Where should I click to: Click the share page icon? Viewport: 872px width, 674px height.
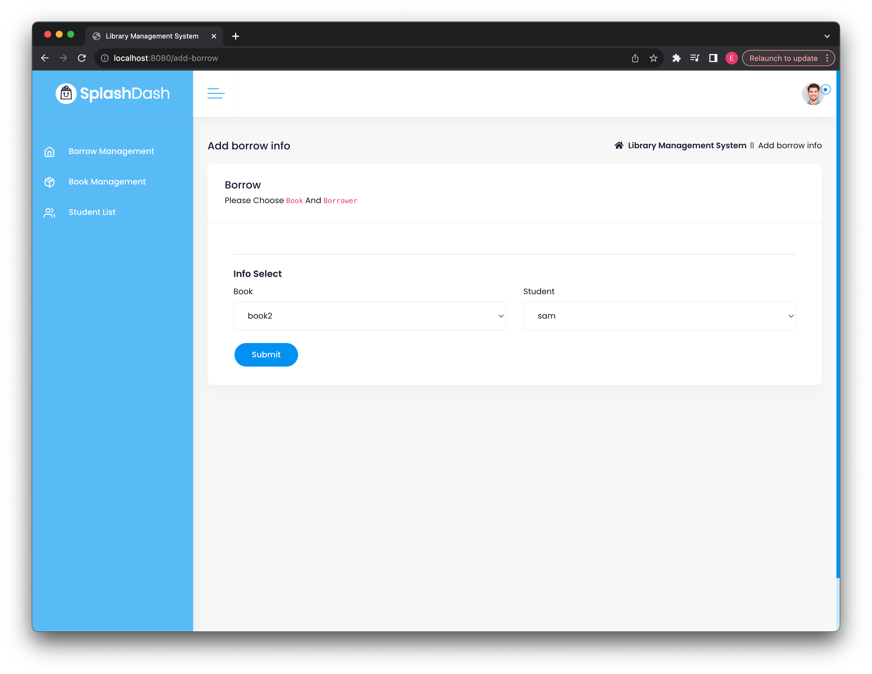[635, 58]
